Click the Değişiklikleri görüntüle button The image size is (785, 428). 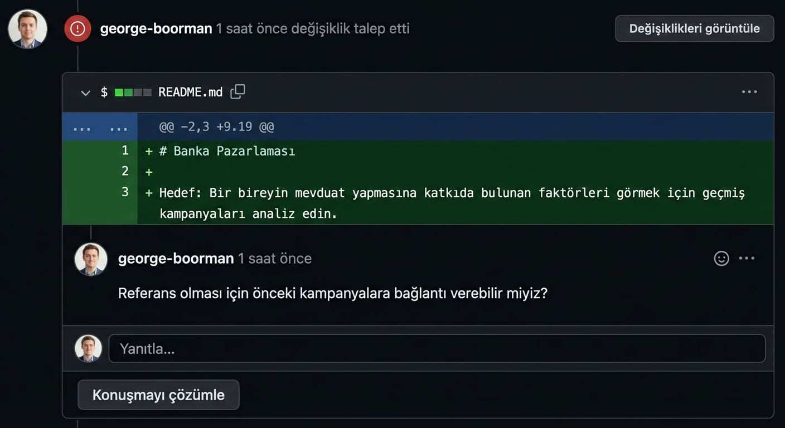(x=694, y=28)
